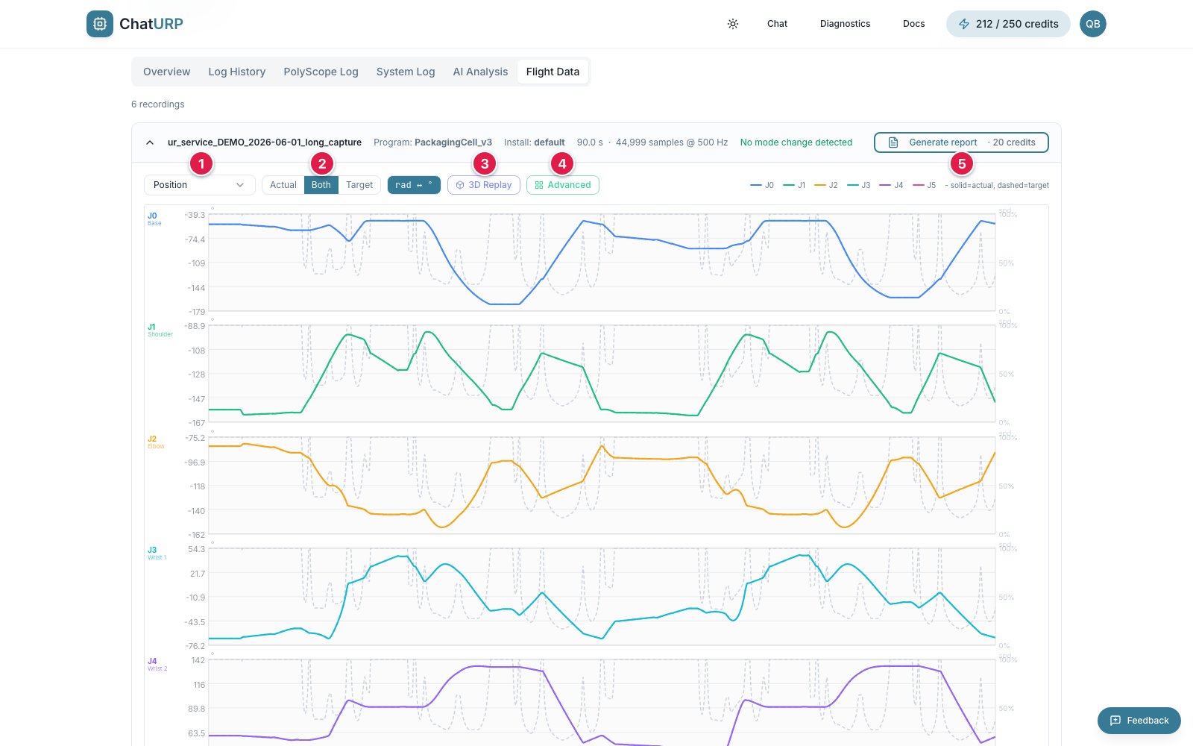This screenshot has height=746, width=1193.
Task: Open the Position signal dropdown
Action: point(200,185)
